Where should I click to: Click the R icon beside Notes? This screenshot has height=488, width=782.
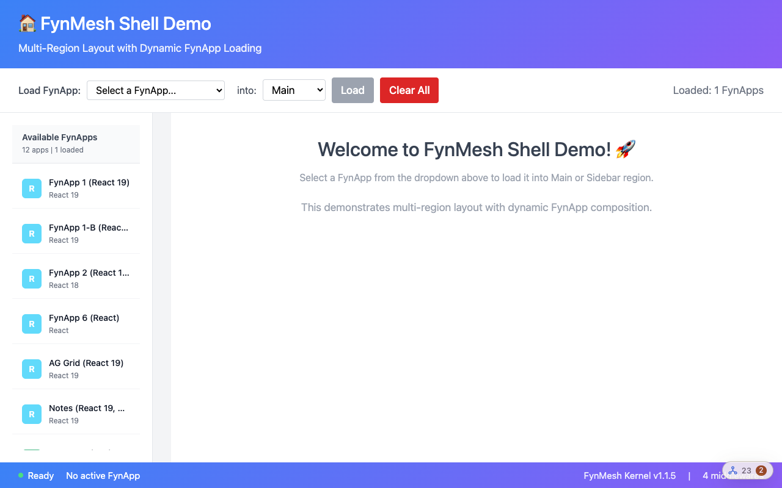pos(32,414)
